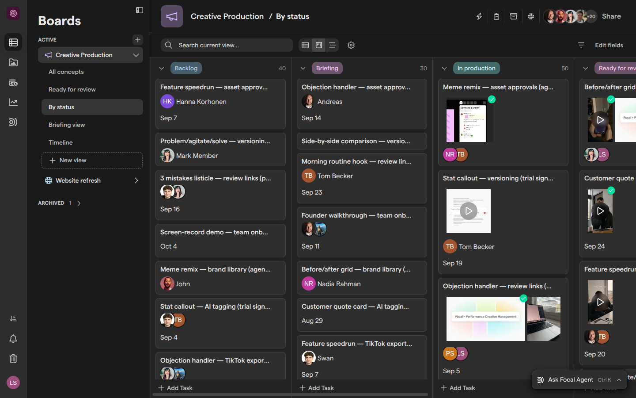This screenshot has height=398, width=636.
Task: Add a new active board
Action: (x=138, y=40)
